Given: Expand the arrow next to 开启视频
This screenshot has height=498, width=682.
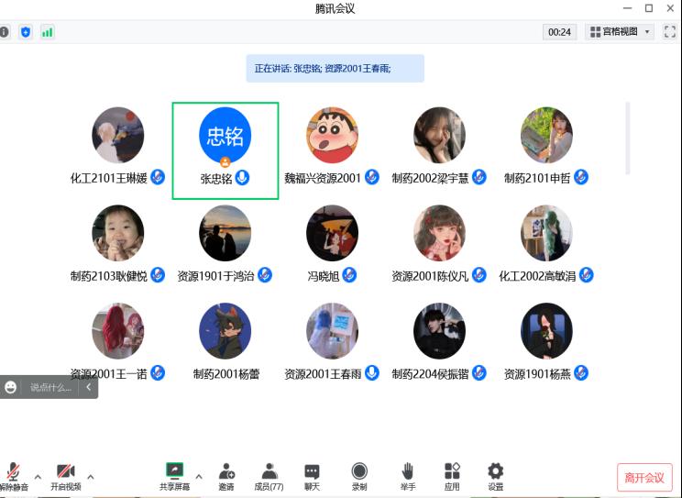Looking at the screenshot, I should tap(90, 476).
